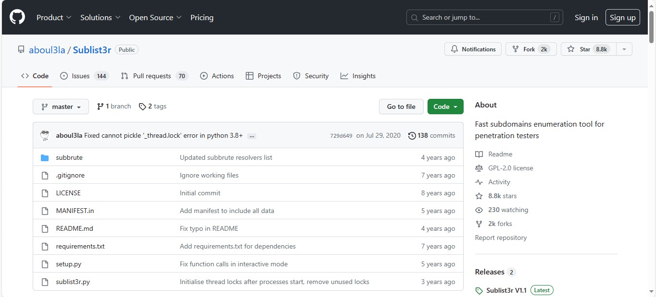This screenshot has height=297, width=656.
Task: Open Insights via the graph icon
Action: pyautogui.click(x=345, y=76)
